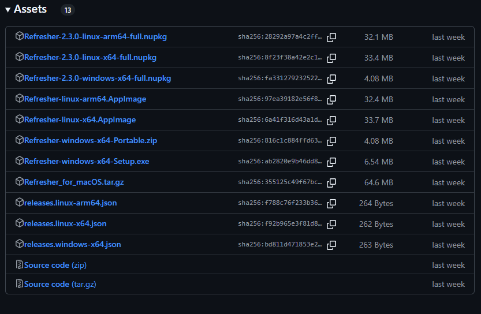Download Refresher_for_macOS.tar.gz
The image size is (481, 314).
(74, 182)
